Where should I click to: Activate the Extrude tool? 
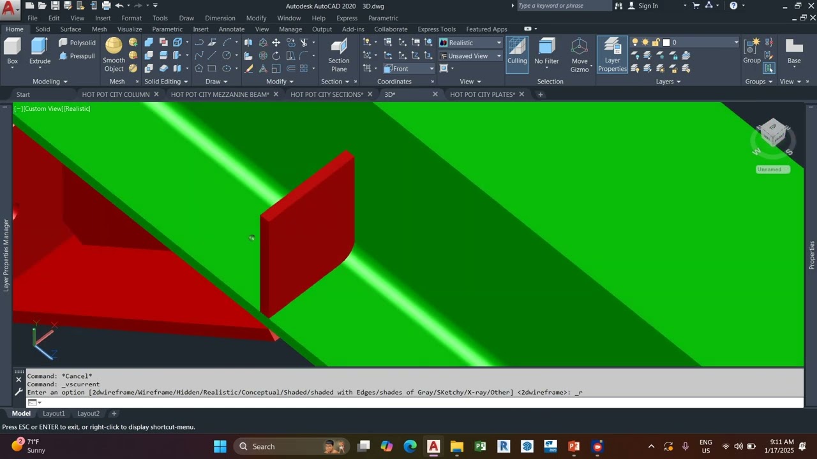40,52
